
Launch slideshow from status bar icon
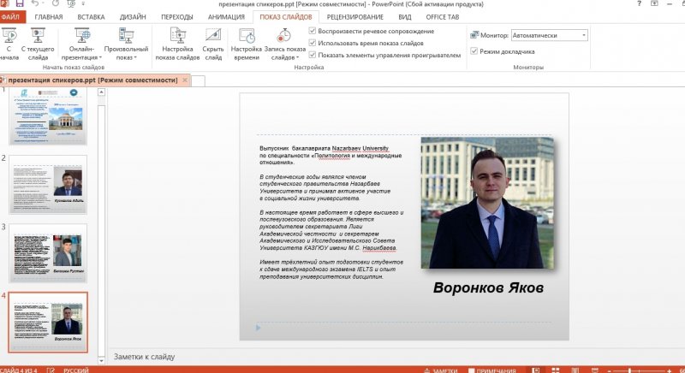[x=594, y=370]
